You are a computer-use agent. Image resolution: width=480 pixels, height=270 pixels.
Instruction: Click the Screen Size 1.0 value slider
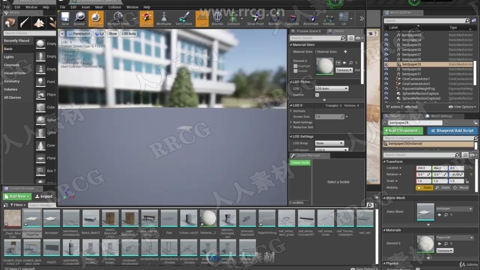pos(330,117)
